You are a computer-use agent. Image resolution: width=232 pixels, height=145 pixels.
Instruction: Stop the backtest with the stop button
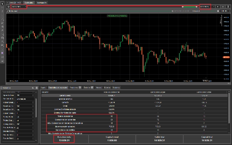pyautogui.click(x=223, y=7)
